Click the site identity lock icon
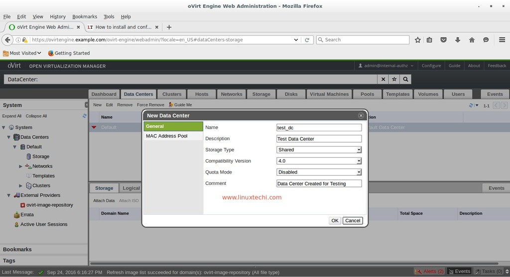This screenshot has height=277, width=510. pyautogui.click(x=24, y=40)
